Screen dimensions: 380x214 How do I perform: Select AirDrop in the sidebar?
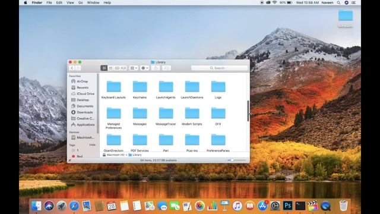point(83,81)
